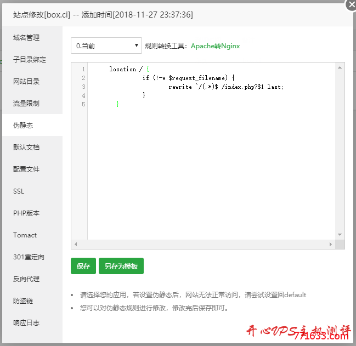This screenshot has width=356, height=346.
Task: Click scroll up arrow in editor
Action: point(340,67)
